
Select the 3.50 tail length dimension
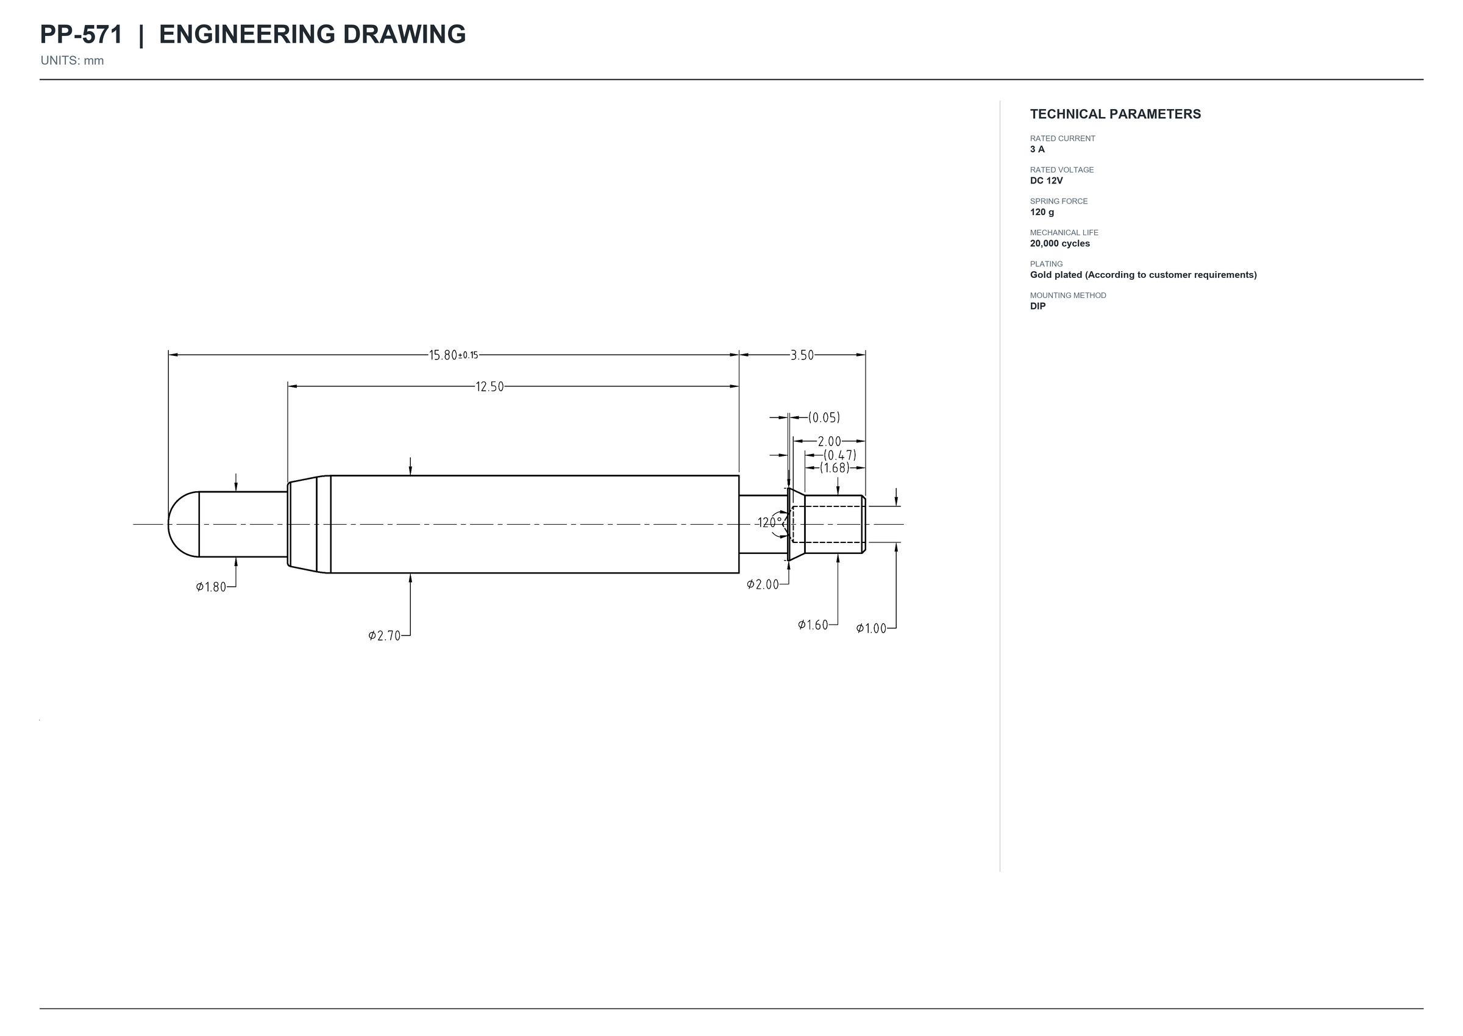click(802, 355)
